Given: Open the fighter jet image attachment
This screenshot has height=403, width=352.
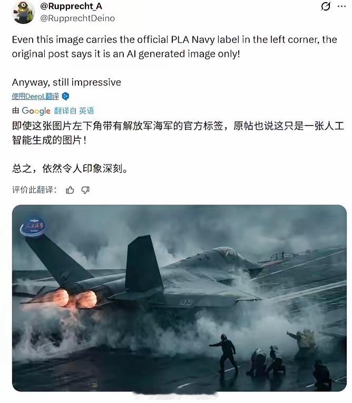Looking at the screenshot, I should (179, 298).
